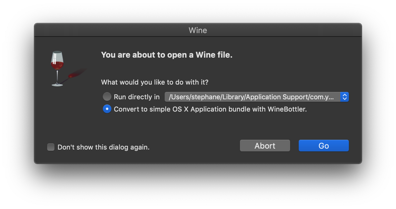
Task: Click the blue up/down arrows of the path selector
Action: [345, 97]
